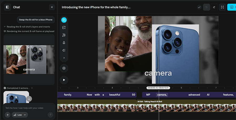Select the word 'with' in transcript track
The height and width of the screenshot is (120, 236).
97,95
